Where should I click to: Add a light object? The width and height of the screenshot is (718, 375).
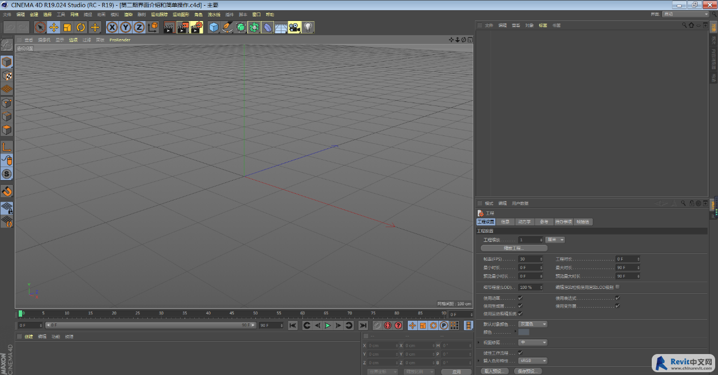point(308,27)
